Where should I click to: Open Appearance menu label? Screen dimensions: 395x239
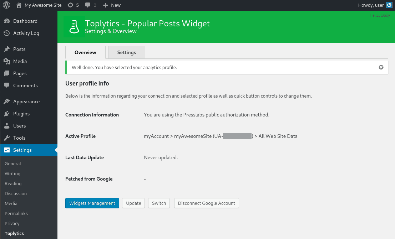[26, 102]
